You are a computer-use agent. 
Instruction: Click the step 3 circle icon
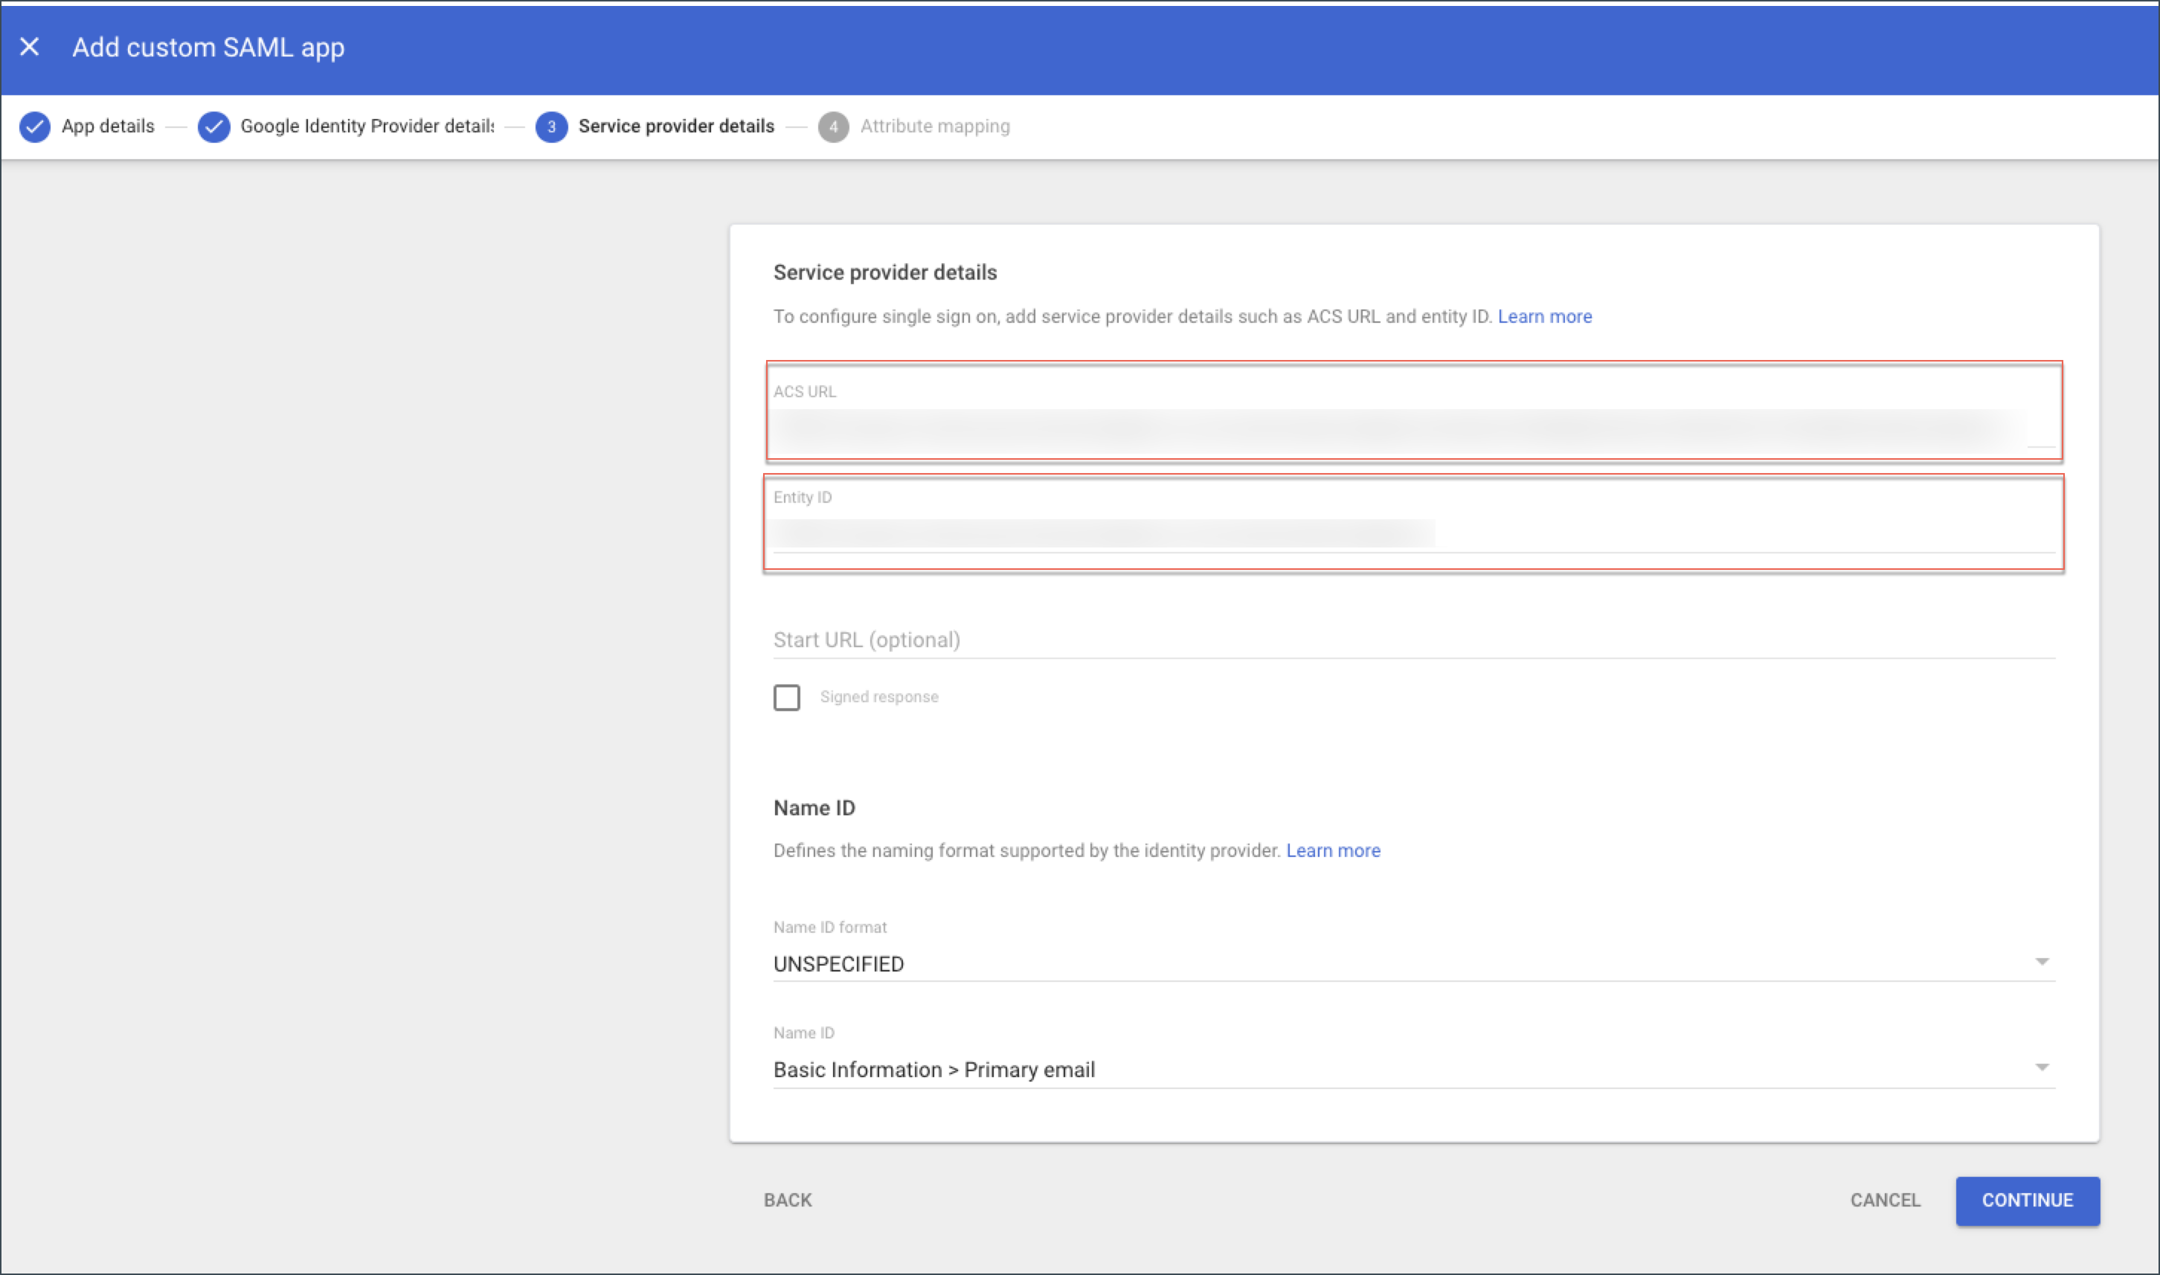[x=550, y=127]
